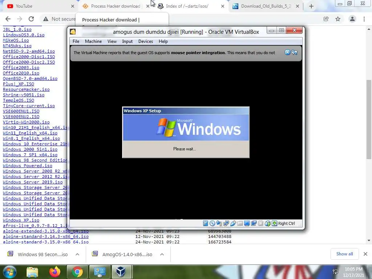Open the shared folders indicator icon
The height and width of the screenshot is (279, 372).
[x=240, y=223]
